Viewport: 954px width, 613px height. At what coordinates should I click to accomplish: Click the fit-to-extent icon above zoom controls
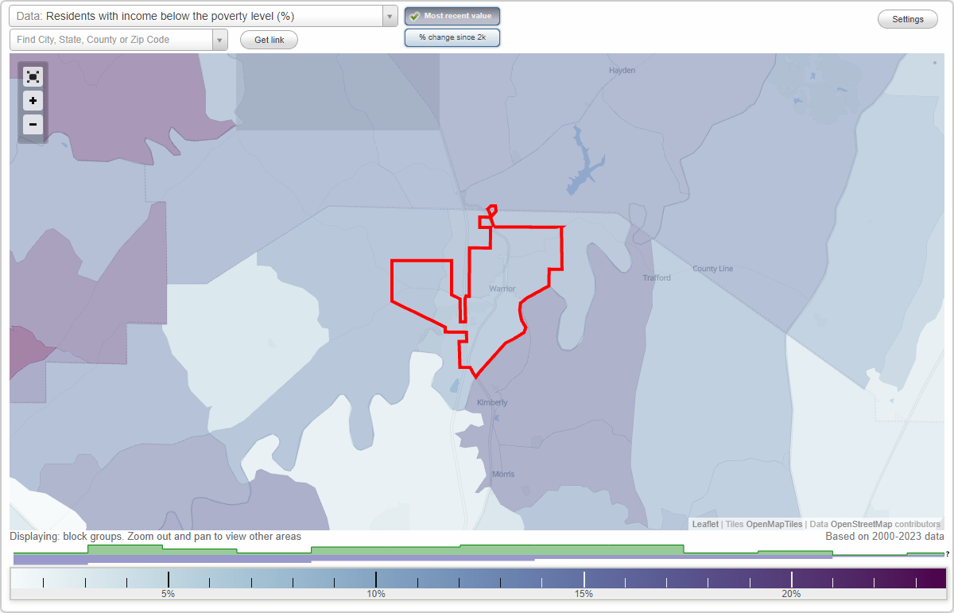[33, 76]
